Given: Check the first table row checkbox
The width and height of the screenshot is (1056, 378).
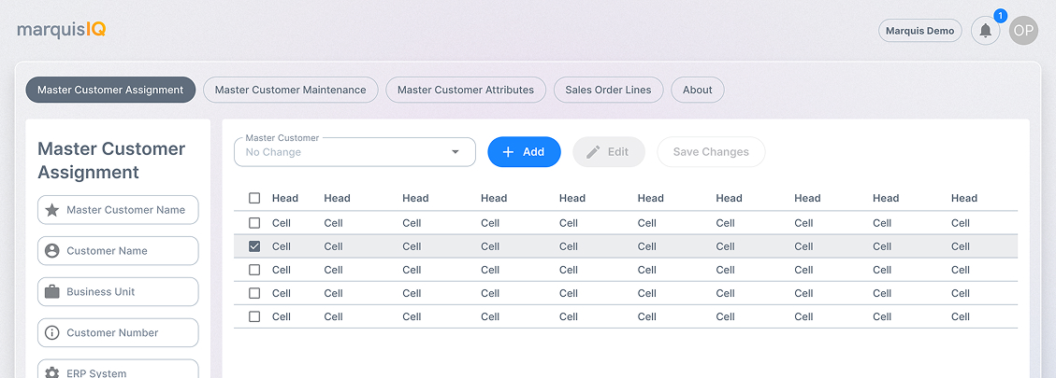Looking at the screenshot, I should pos(253,223).
